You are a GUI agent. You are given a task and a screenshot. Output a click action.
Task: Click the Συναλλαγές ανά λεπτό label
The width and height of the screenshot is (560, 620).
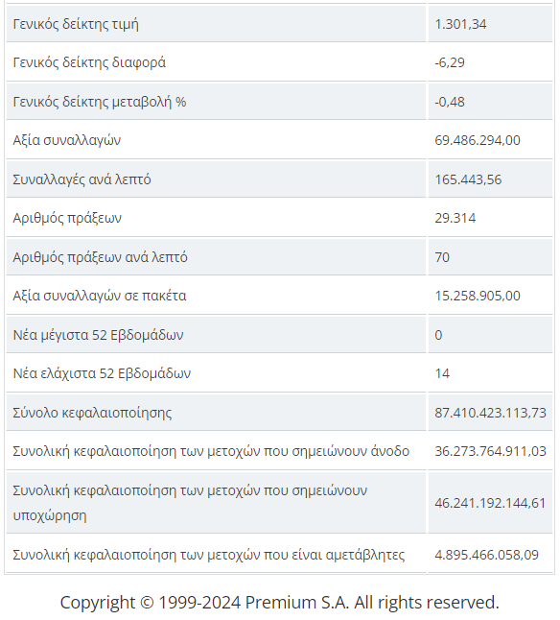click(82, 179)
